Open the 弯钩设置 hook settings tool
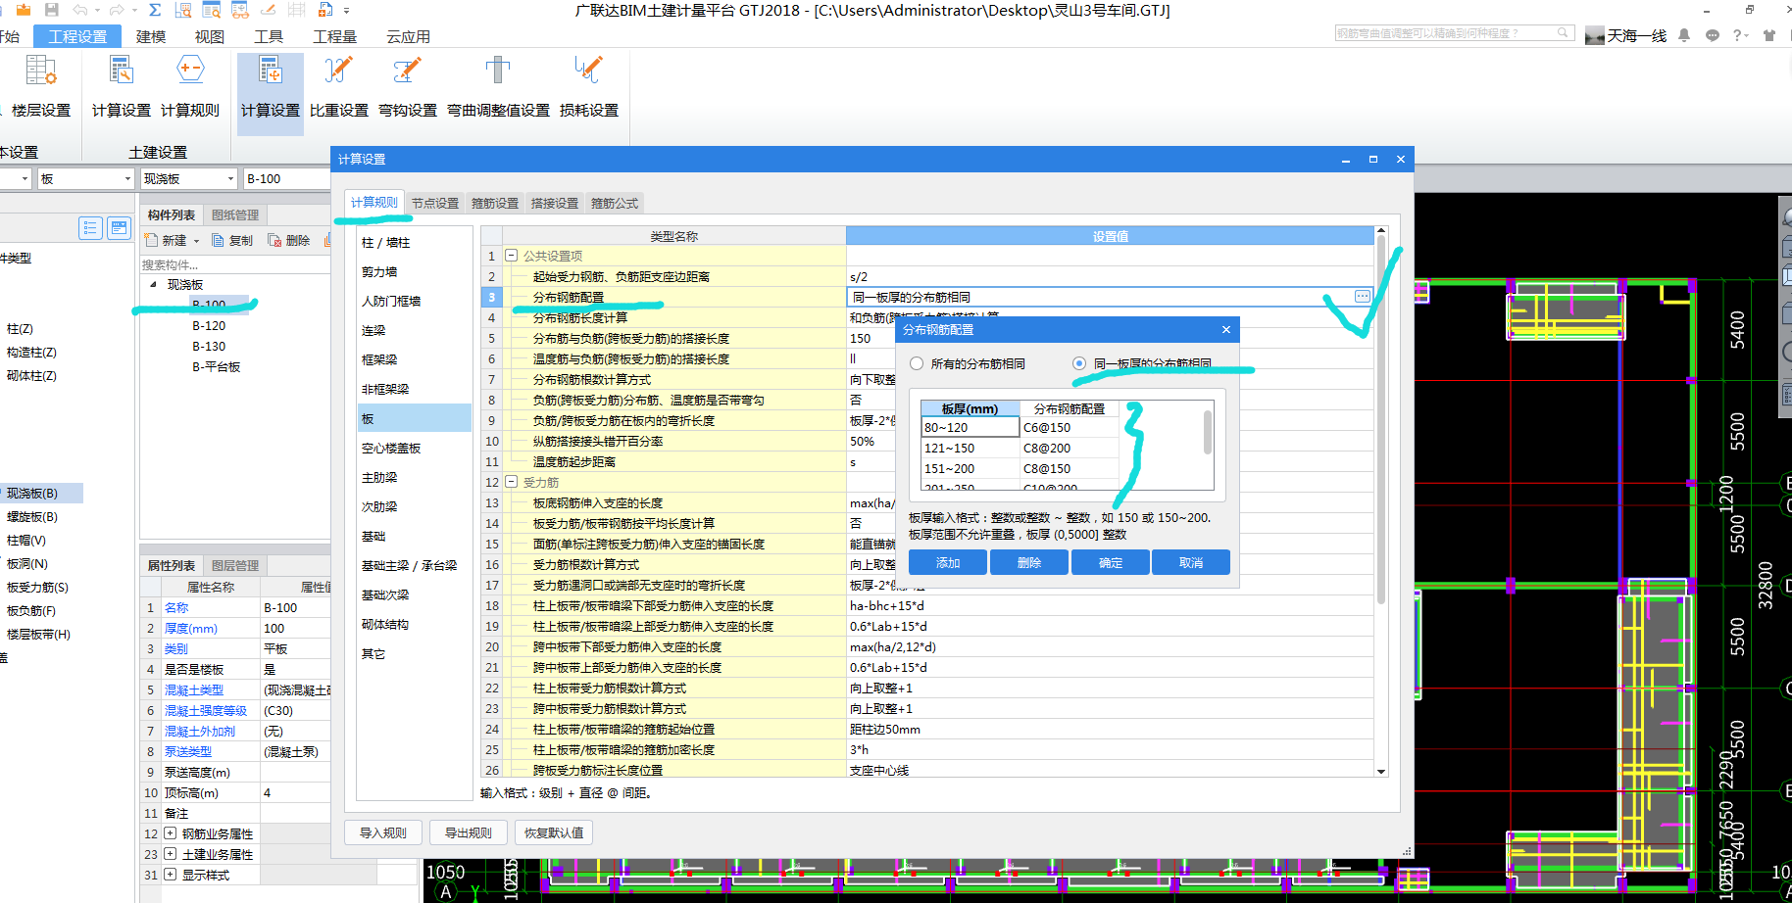This screenshot has height=903, width=1792. coord(408,86)
